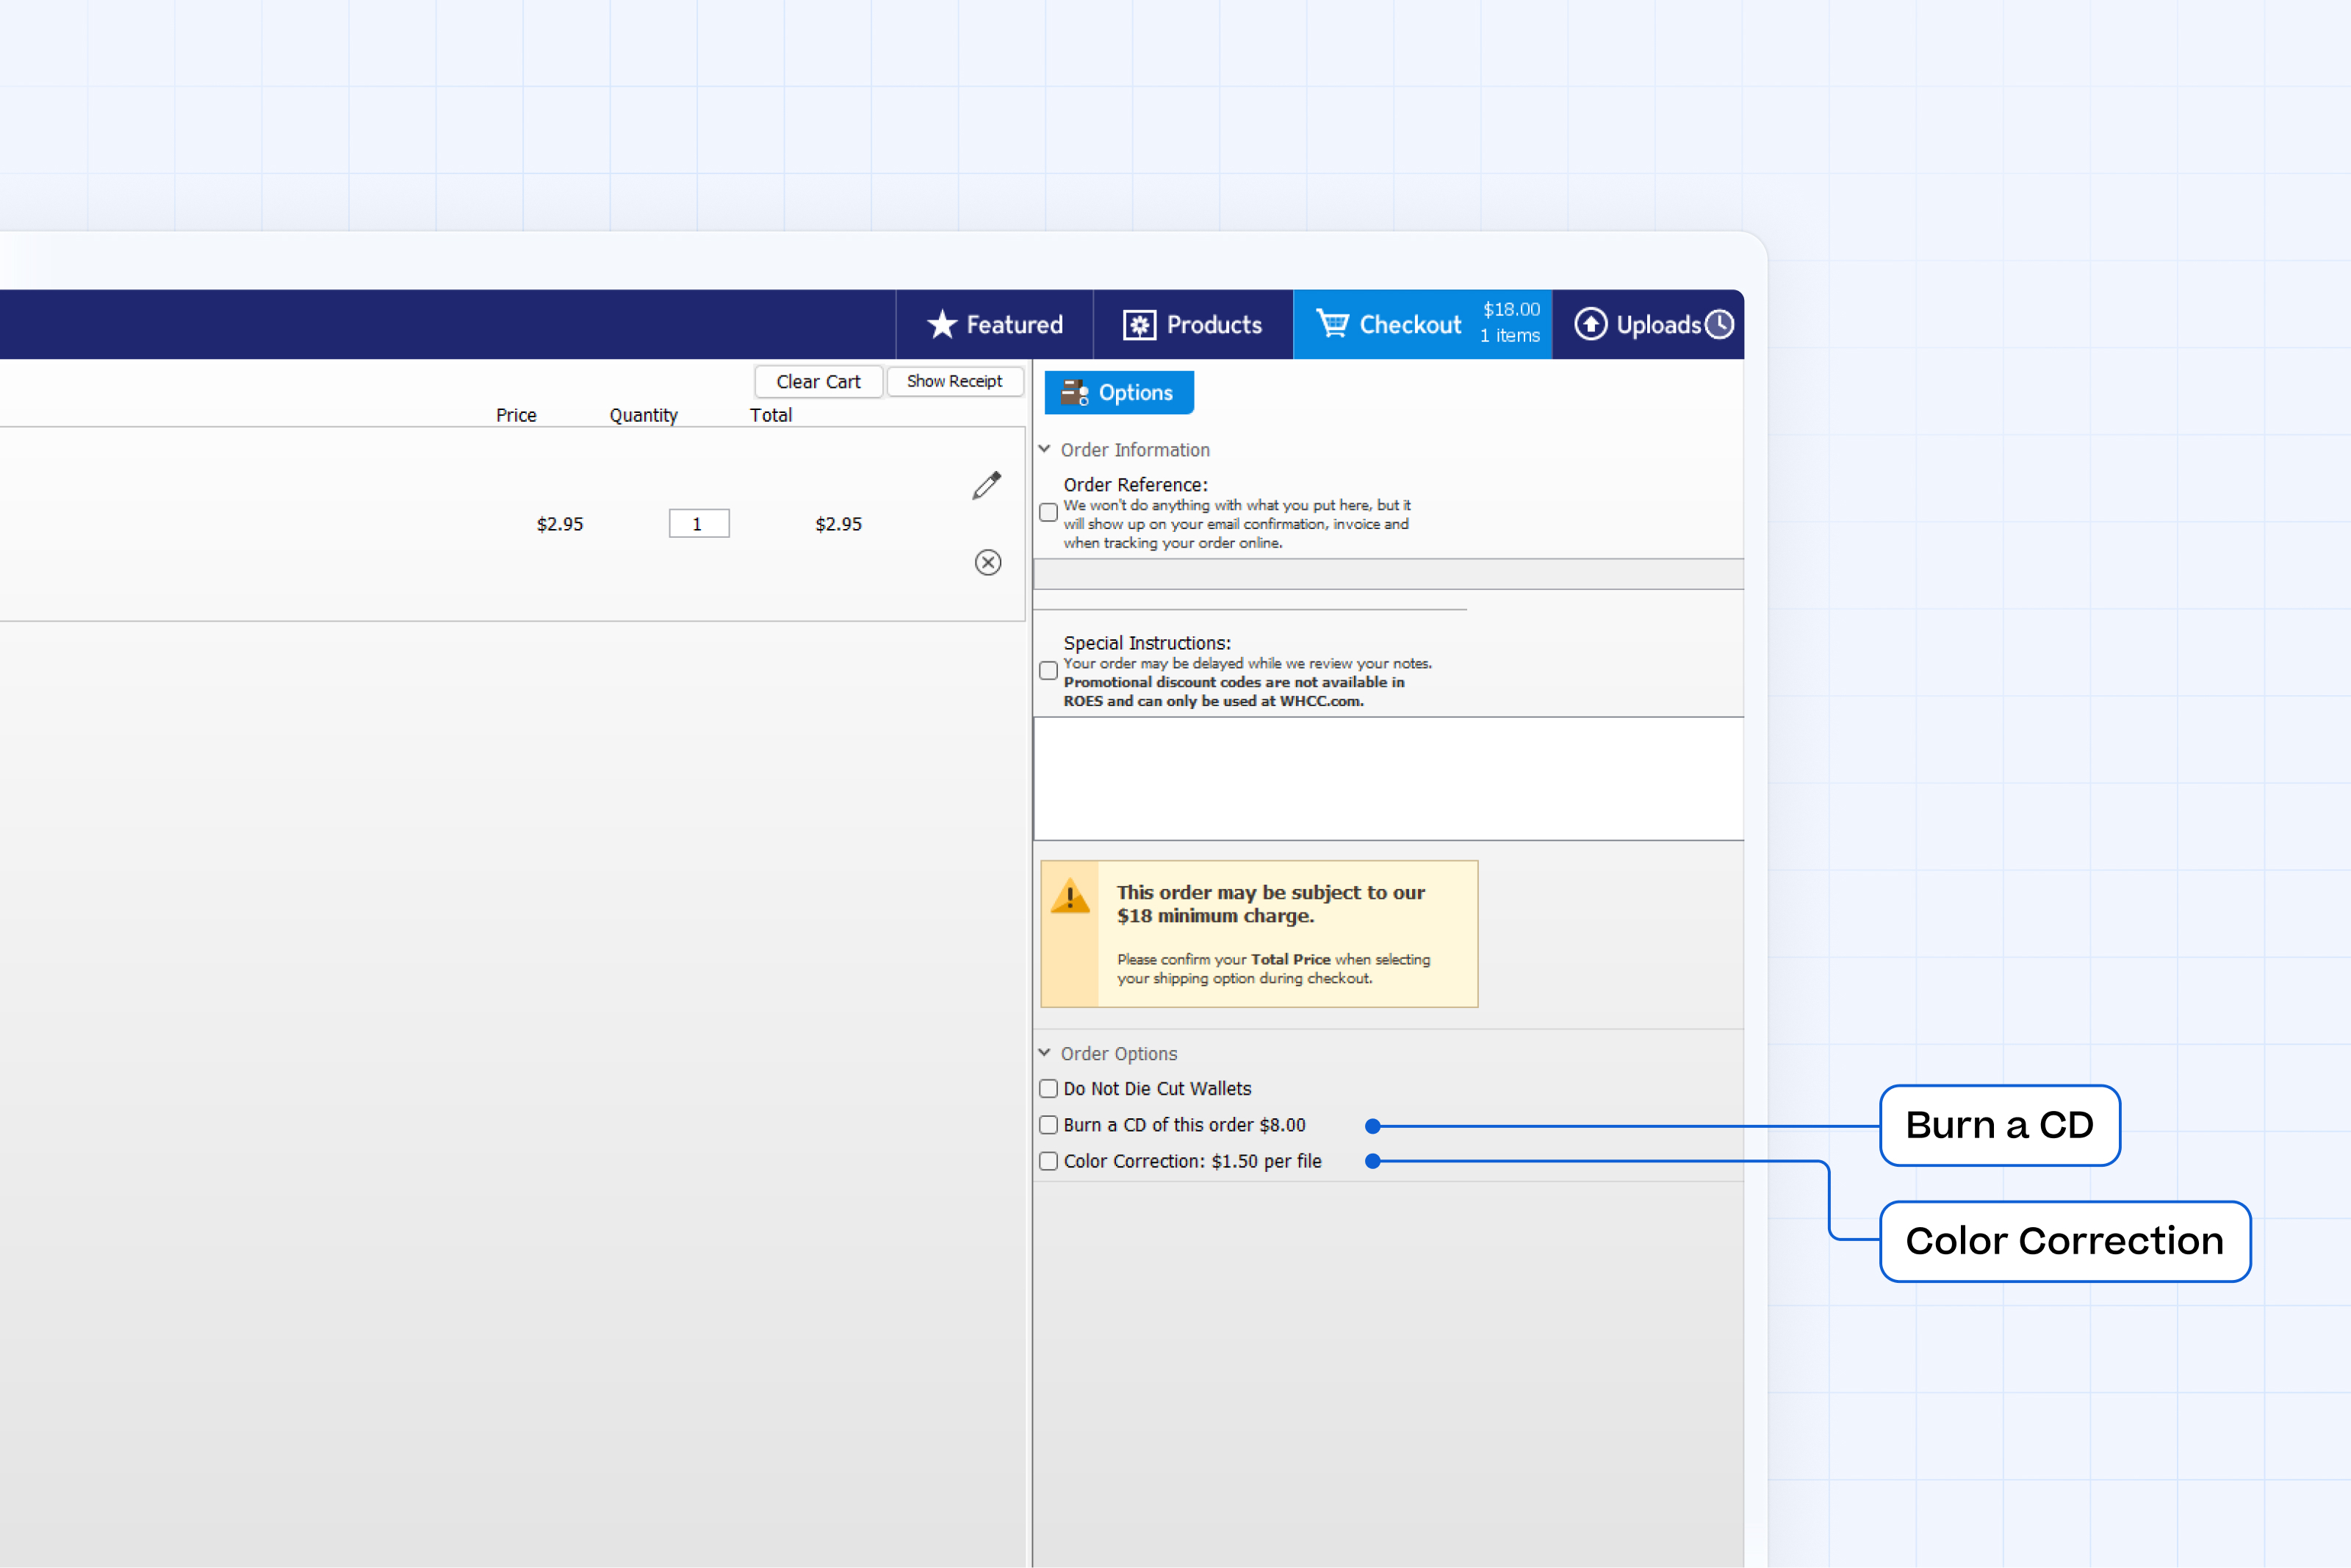Remove the cart item with X icon
2351x1568 pixels.
coord(987,562)
